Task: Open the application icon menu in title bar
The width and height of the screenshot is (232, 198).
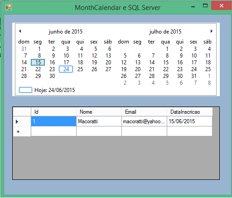Action: click(x=9, y=7)
